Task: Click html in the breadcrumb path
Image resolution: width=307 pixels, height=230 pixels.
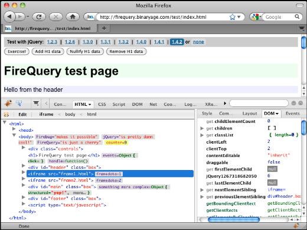Action: pos(92,114)
